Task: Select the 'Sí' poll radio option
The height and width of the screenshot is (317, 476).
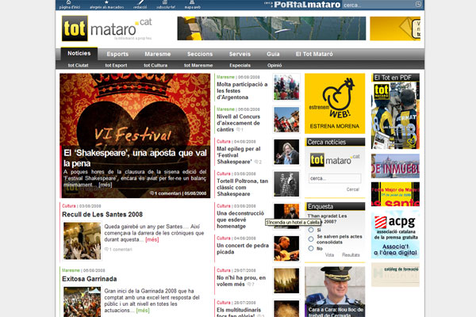Action: (310, 231)
